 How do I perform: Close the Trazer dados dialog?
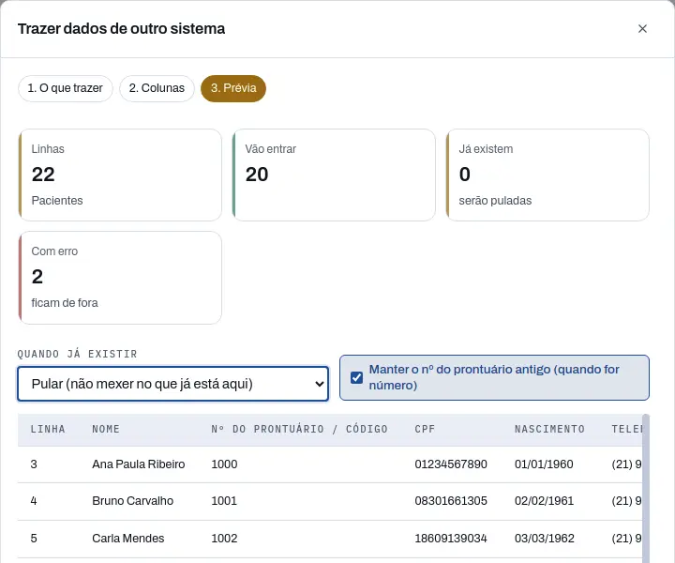click(x=642, y=28)
